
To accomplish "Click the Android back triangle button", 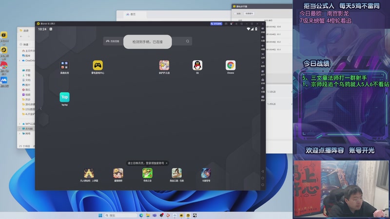I will tap(263, 171).
